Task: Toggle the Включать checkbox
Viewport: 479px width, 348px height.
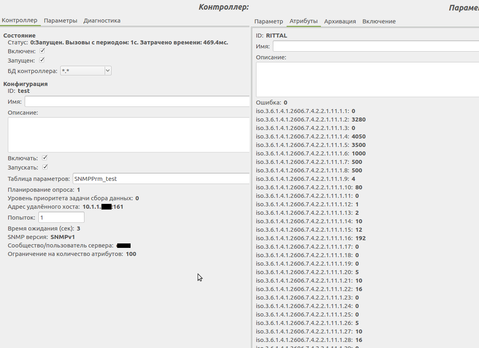Action: tap(45, 158)
